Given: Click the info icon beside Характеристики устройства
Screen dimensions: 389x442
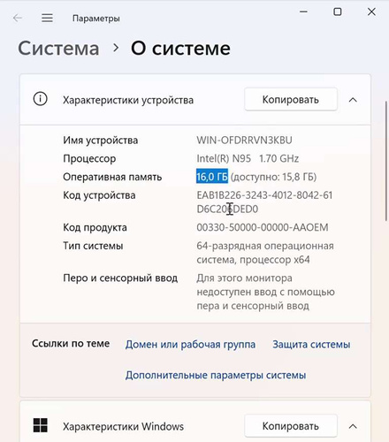Looking at the screenshot, I should 40,99.
